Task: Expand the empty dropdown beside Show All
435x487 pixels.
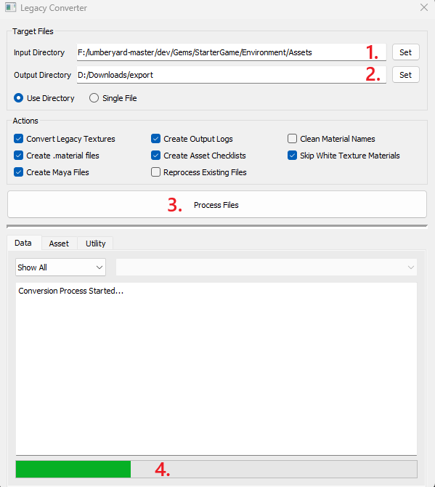Action: [x=267, y=267]
